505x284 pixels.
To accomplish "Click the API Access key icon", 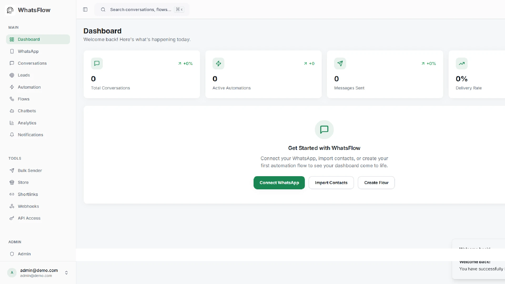I will pyautogui.click(x=12, y=218).
